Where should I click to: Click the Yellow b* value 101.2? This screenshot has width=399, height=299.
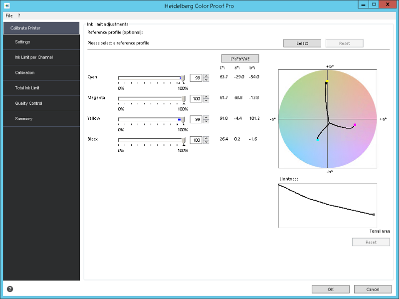pyautogui.click(x=254, y=118)
